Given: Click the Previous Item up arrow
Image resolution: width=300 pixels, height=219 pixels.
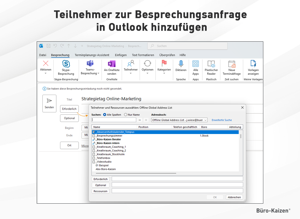Looking at the screenshot, I should [69, 46].
